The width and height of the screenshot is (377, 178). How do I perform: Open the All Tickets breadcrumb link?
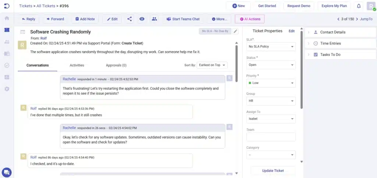tap(46, 6)
